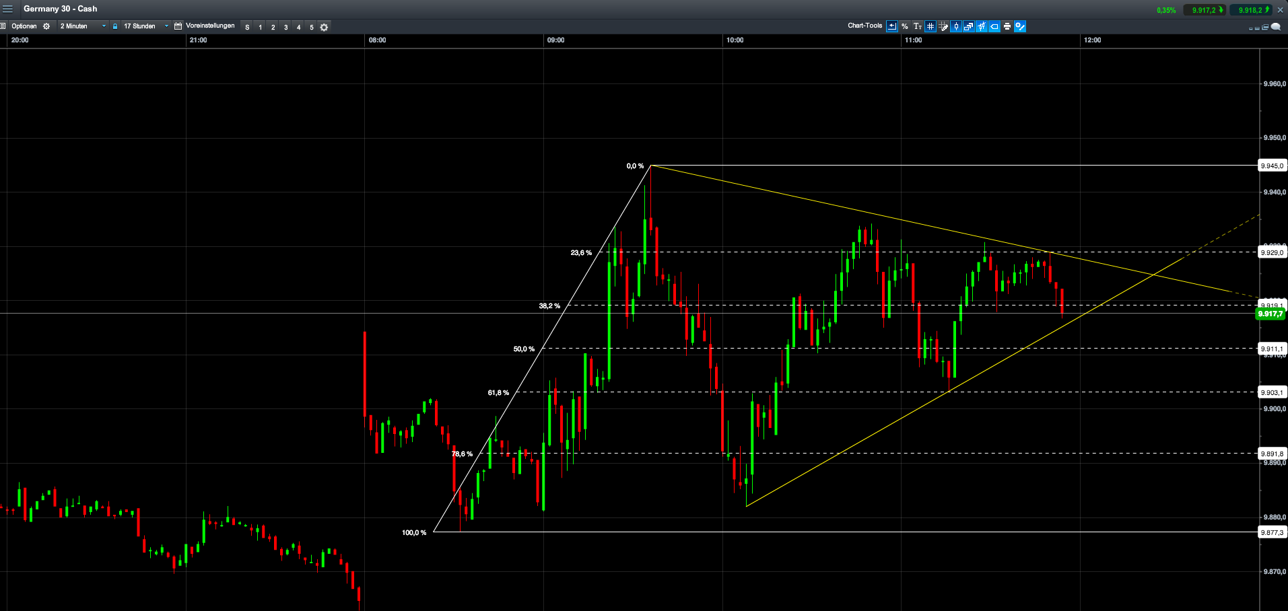Select the candlestick chart type icon
Viewport: 1288px width, 611px height.
coord(956,26)
